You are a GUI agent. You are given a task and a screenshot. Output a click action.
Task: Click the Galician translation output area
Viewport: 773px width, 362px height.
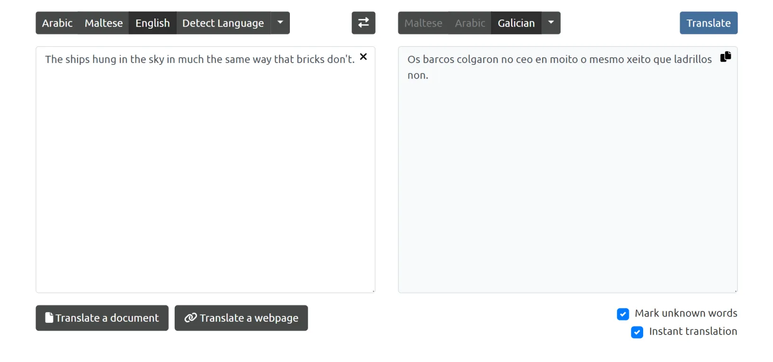coord(567,180)
